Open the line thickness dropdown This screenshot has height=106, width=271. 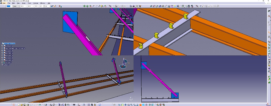tap(23, 6)
